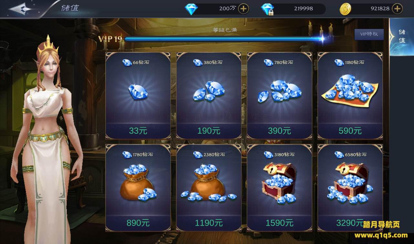Buy the 6580钻石 chest for 3290元
This screenshot has width=414, height=244.
pos(350,188)
